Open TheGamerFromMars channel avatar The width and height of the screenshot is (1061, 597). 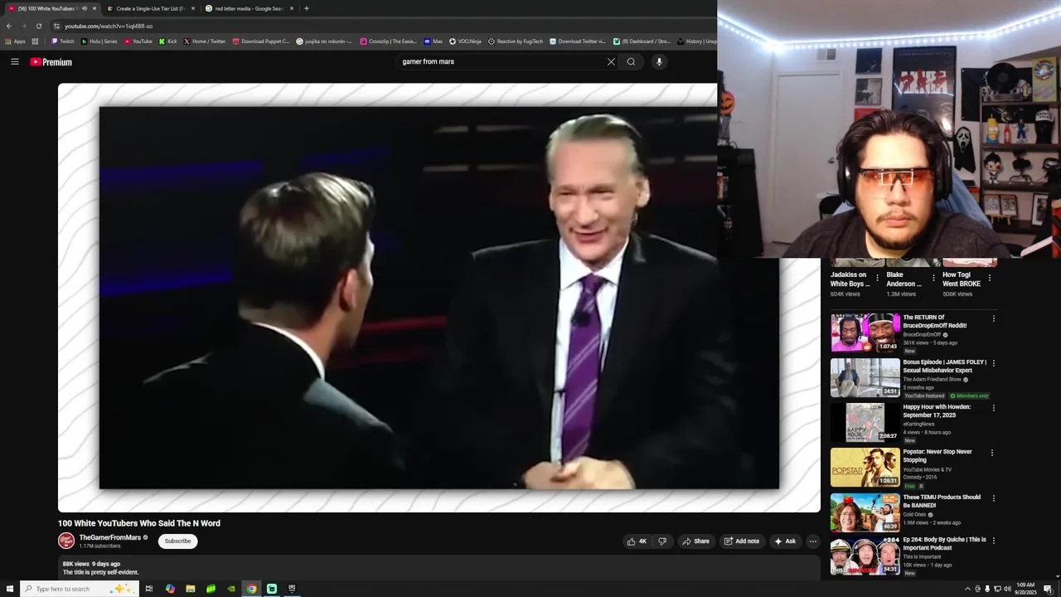click(66, 541)
